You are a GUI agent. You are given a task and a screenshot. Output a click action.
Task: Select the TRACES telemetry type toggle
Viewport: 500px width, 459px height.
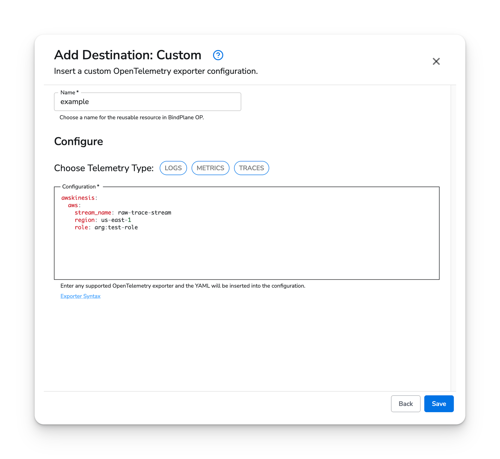252,168
